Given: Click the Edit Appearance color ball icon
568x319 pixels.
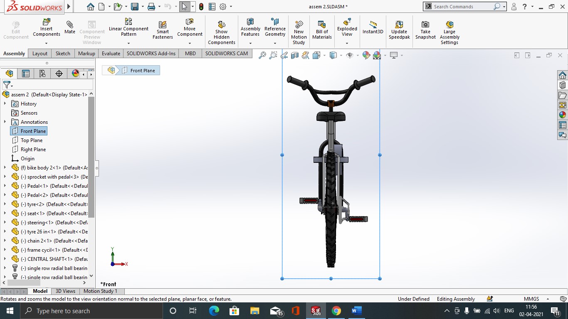Looking at the screenshot, I should coord(366,55).
